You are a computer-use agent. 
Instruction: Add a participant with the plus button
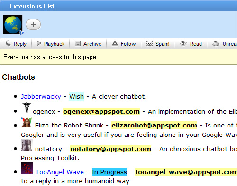(x=33, y=25)
